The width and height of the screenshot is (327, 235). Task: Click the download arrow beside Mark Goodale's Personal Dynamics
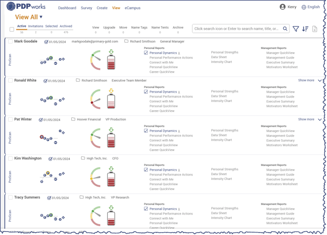coord(179,53)
